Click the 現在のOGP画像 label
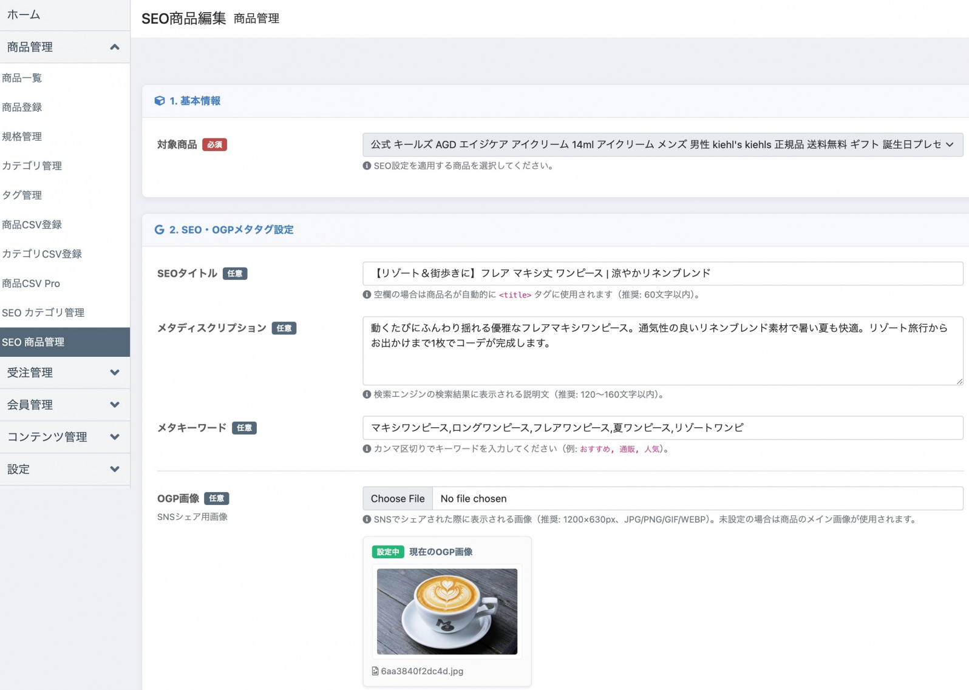The height and width of the screenshot is (690, 969). (x=441, y=552)
